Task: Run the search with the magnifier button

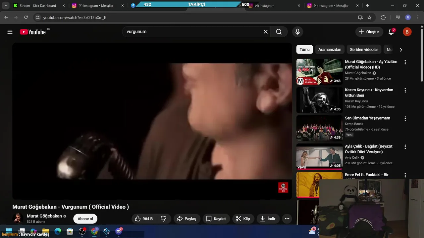Action: 279,32
